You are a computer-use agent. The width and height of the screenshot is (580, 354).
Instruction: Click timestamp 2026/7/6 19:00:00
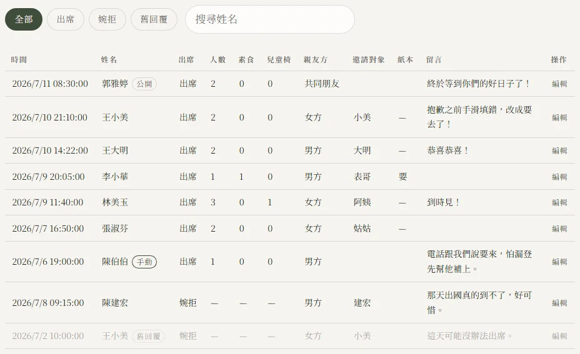pyautogui.click(x=47, y=262)
